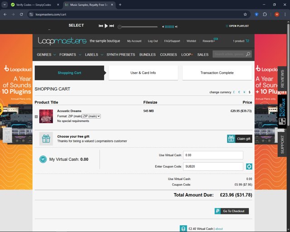Open the BUNDLES section
Viewport: 290px width, 232px height.
coord(147,54)
